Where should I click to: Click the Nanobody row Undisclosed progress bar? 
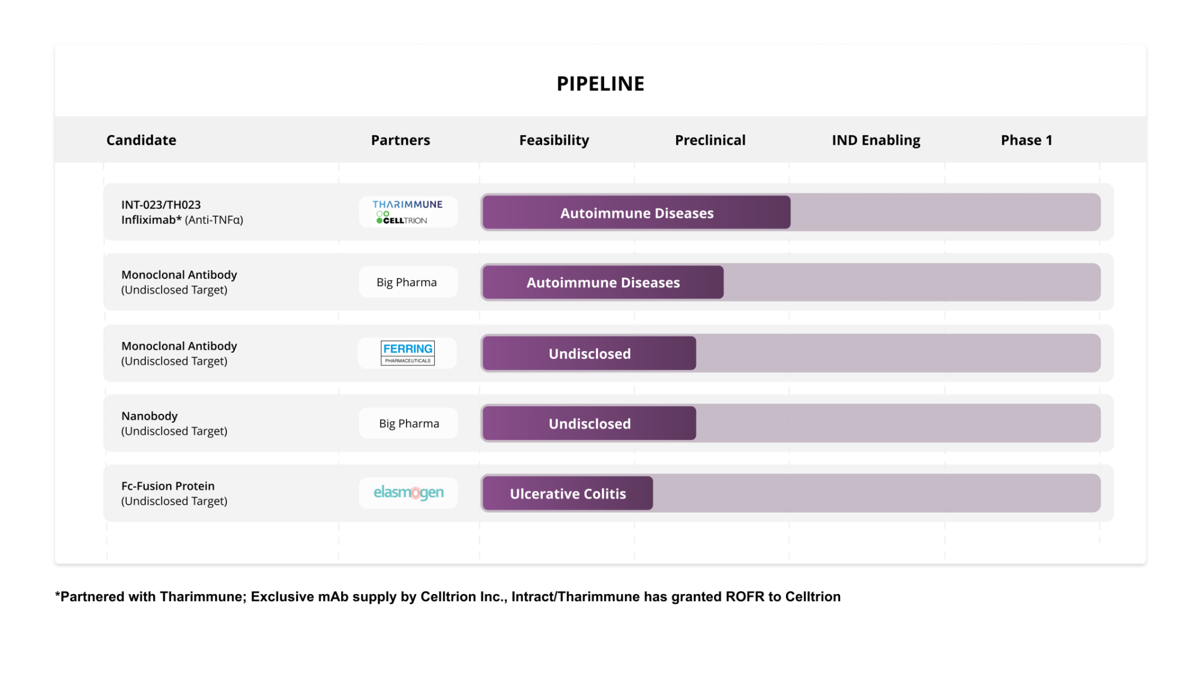pyautogui.click(x=589, y=424)
